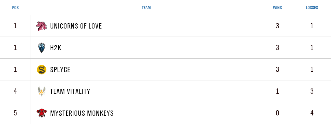
Task: Open the Team Vitality name link
Action: [x=70, y=91]
